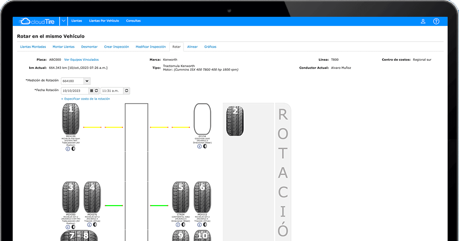Click the Línea value T800
The height and width of the screenshot is (241, 459).
point(335,59)
